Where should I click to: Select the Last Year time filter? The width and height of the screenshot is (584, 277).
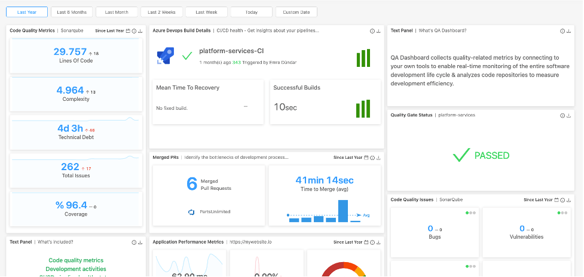tap(26, 12)
